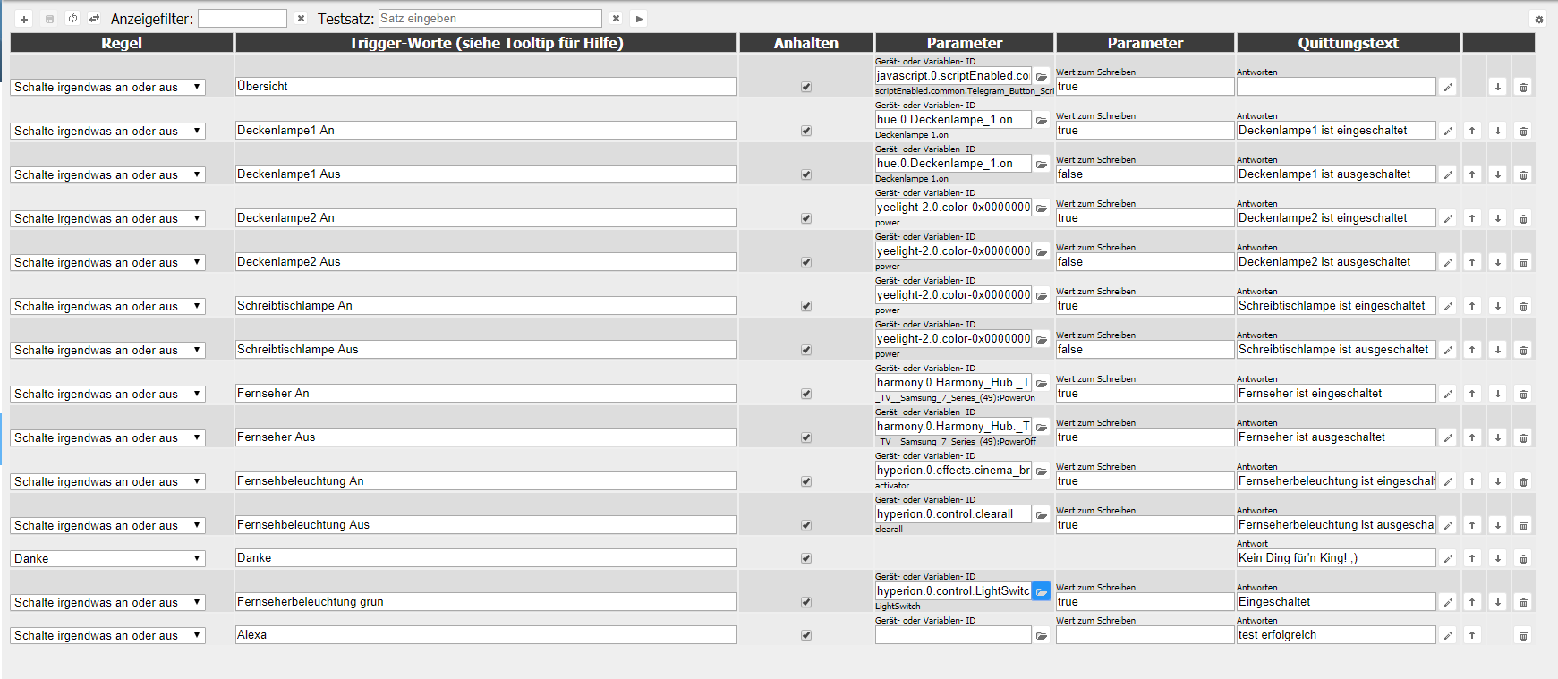Open rule dropdown for Alexa row

108,635
